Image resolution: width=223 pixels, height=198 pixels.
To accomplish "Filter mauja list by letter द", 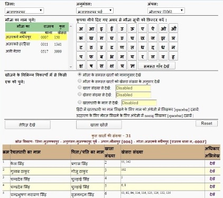I will click(153, 47).
